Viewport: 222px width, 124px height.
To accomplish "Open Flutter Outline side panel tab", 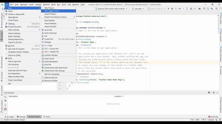I will [221, 19].
